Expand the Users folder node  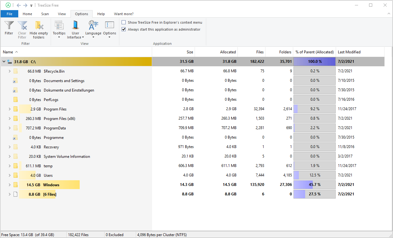pos(9,176)
